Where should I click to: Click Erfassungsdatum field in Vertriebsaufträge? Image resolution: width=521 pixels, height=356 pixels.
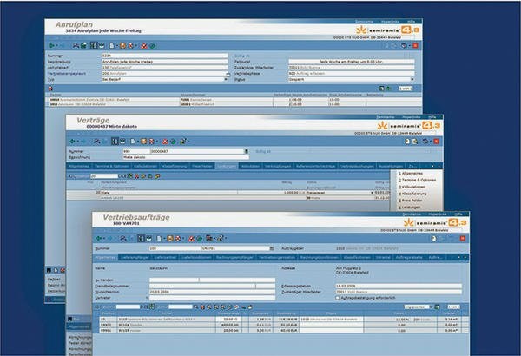pyautogui.click(x=399, y=286)
